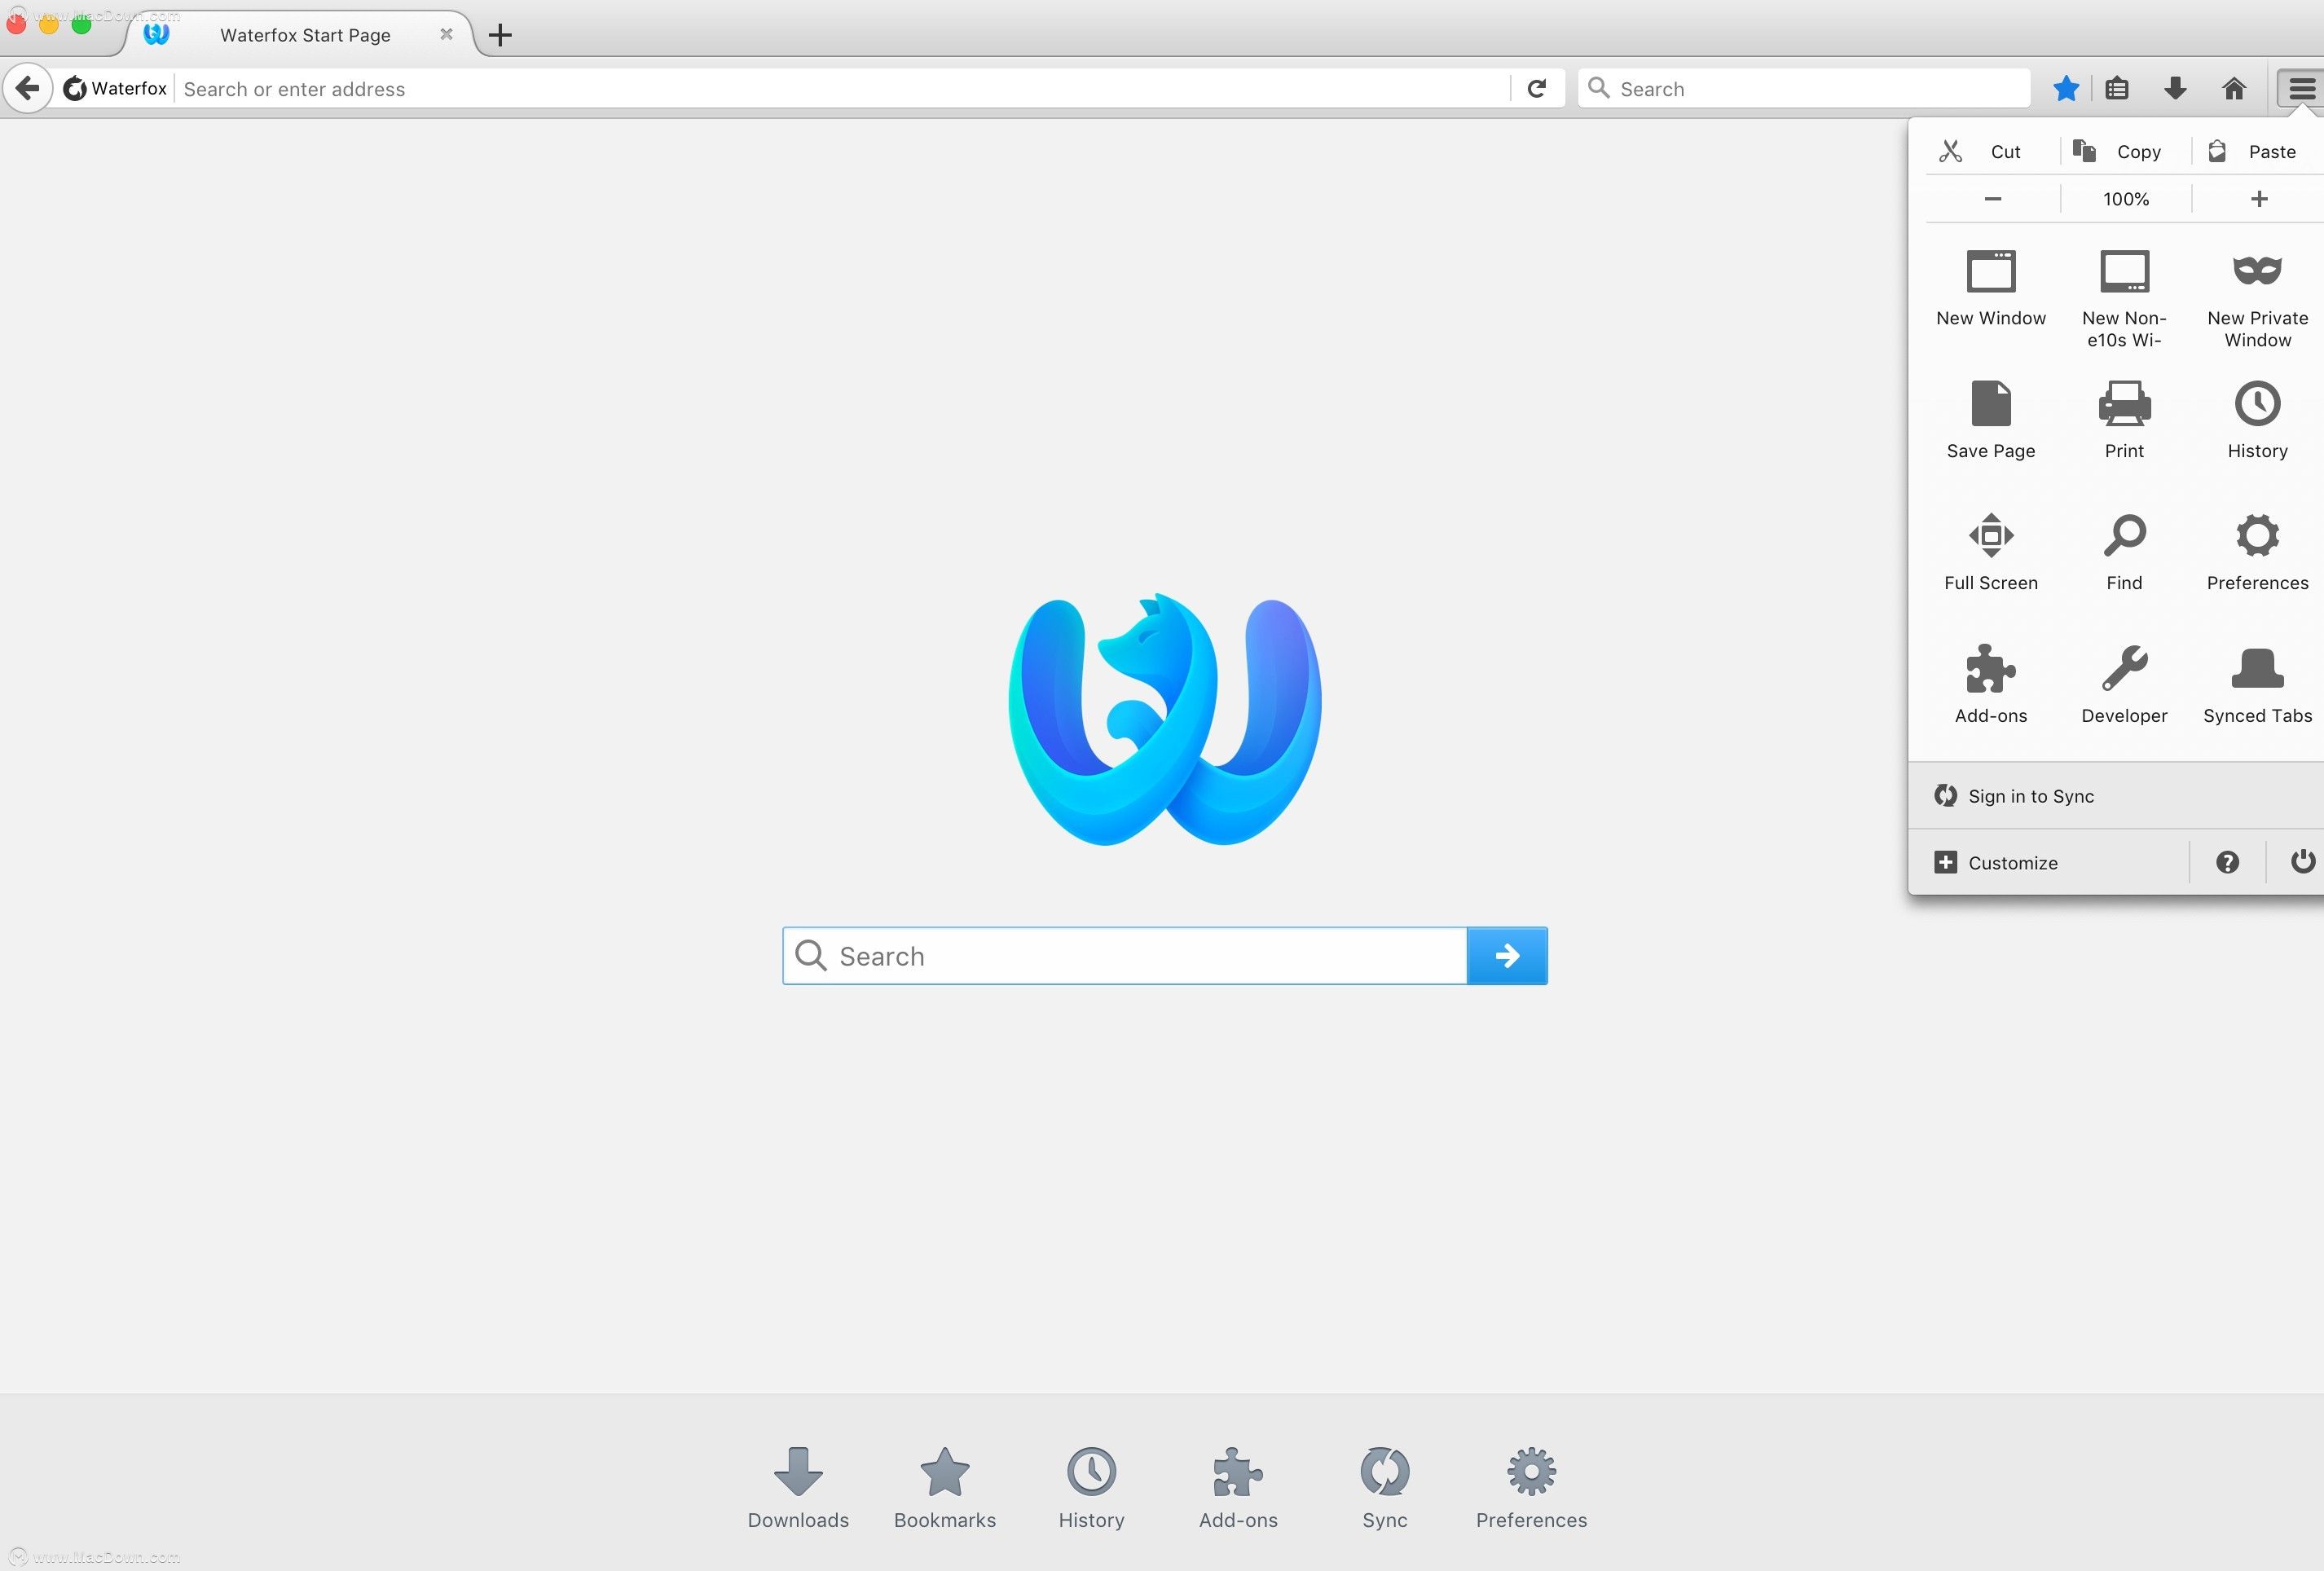The height and width of the screenshot is (1571, 2324).
Task: Go back one page
Action: (28, 88)
